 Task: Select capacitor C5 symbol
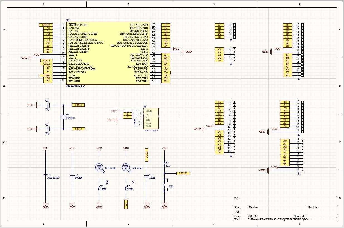pyautogui.click(x=72, y=176)
